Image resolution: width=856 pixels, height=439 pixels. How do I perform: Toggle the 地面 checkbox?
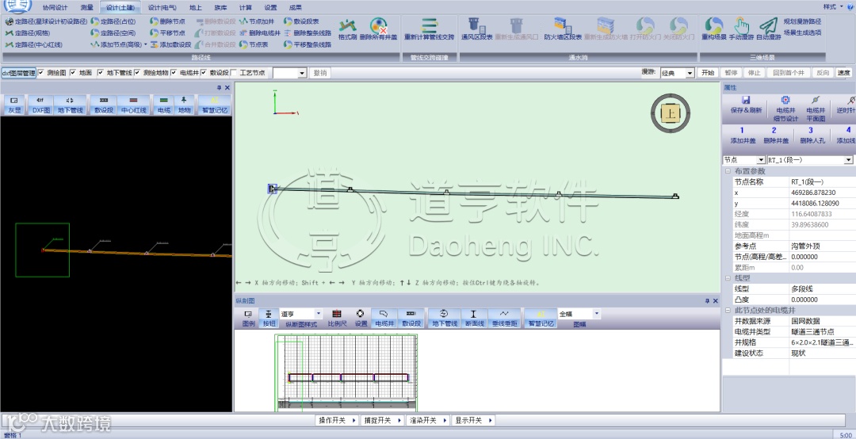tap(73, 73)
